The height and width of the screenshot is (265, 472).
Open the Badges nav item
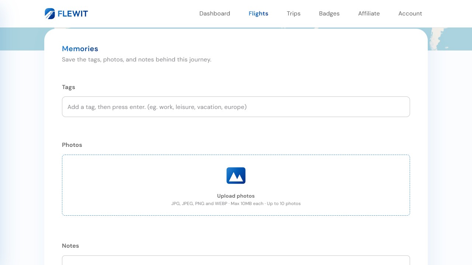(329, 14)
